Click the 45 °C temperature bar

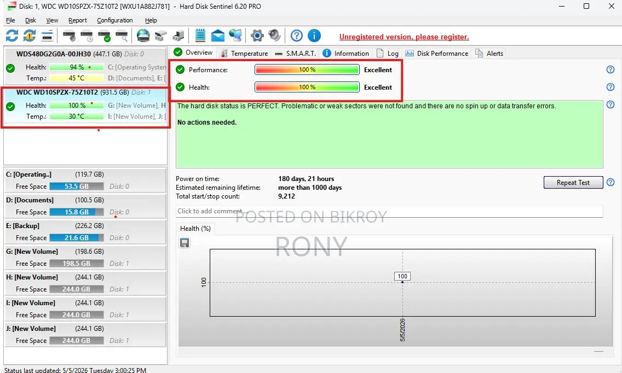(77, 78)
